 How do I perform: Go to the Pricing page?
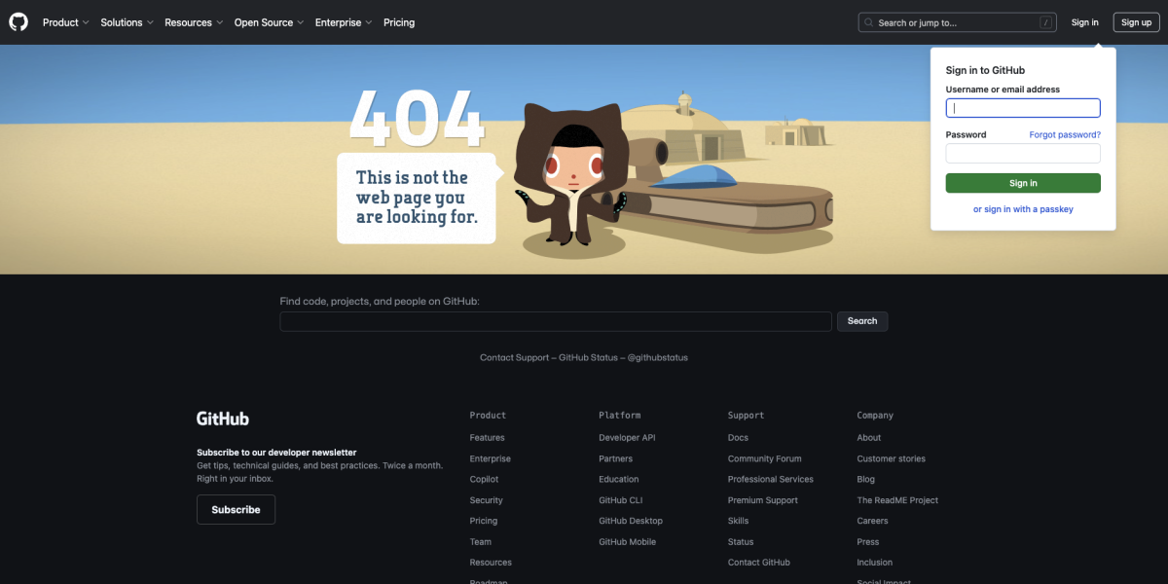[x=399, y=22]
